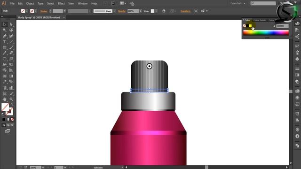This screenshot has width=301, height=169.
Task: Click Change Screen Mode icon
Action: pos(8,131)
